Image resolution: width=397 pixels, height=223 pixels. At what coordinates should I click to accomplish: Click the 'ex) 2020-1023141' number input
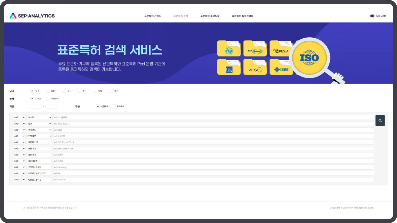213,124
